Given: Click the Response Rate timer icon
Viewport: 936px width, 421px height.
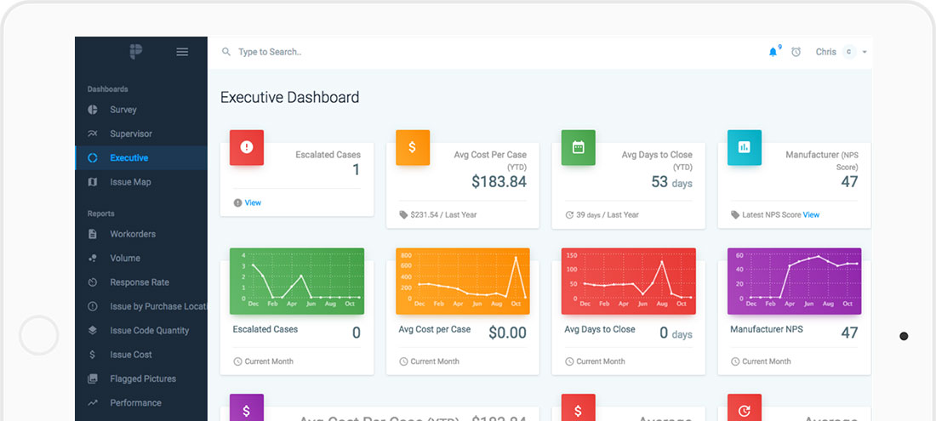Looking at the screenshot, I should pyautogui.click(x=93, y=282).
